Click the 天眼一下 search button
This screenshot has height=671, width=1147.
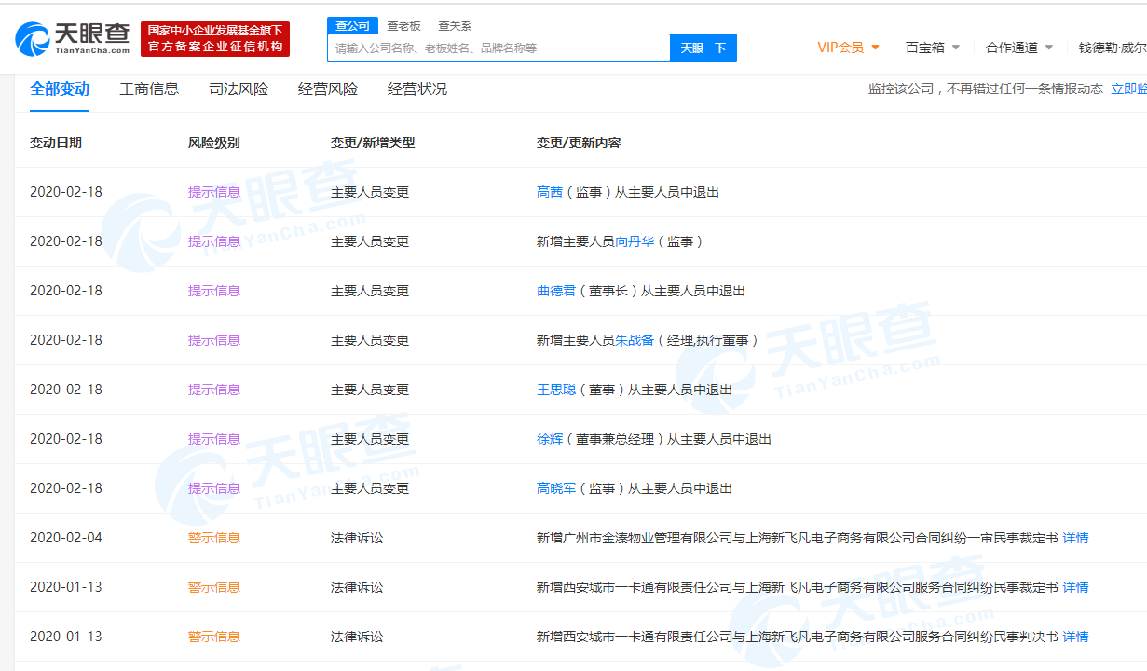[x=703, y=48]
